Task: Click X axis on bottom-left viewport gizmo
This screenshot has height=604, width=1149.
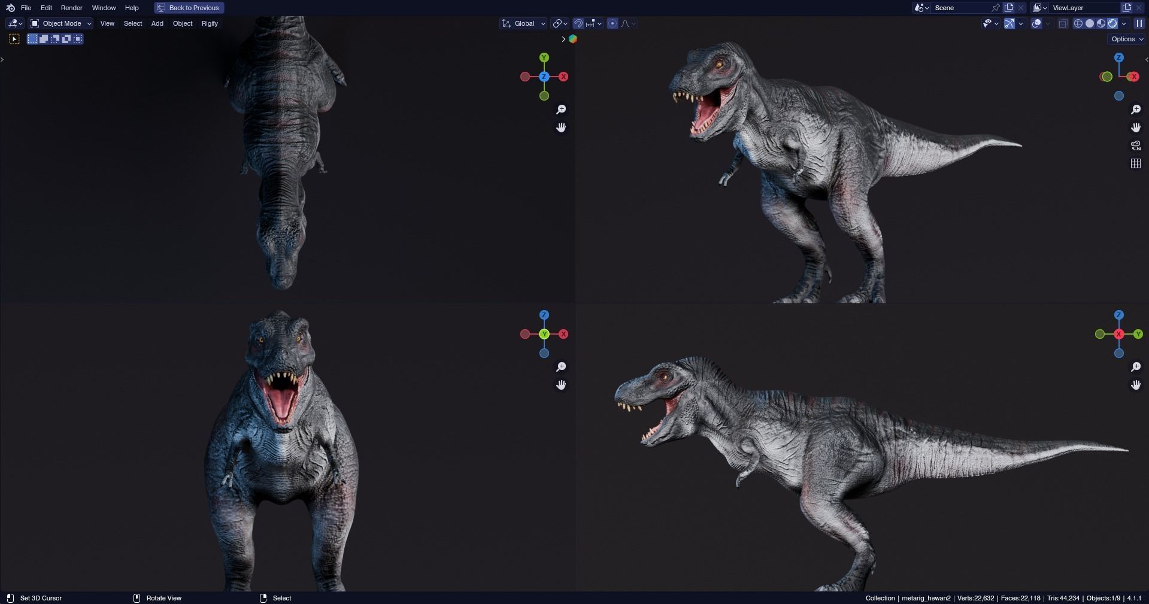Action: point(563,334)
